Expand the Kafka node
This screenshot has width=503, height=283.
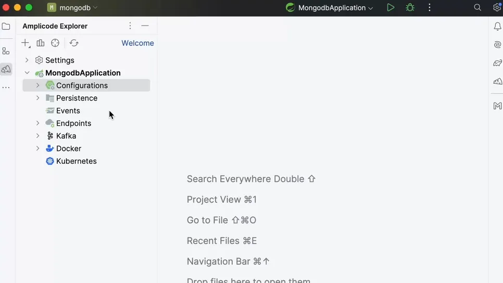pyautogui.click(x=38, y=136)
